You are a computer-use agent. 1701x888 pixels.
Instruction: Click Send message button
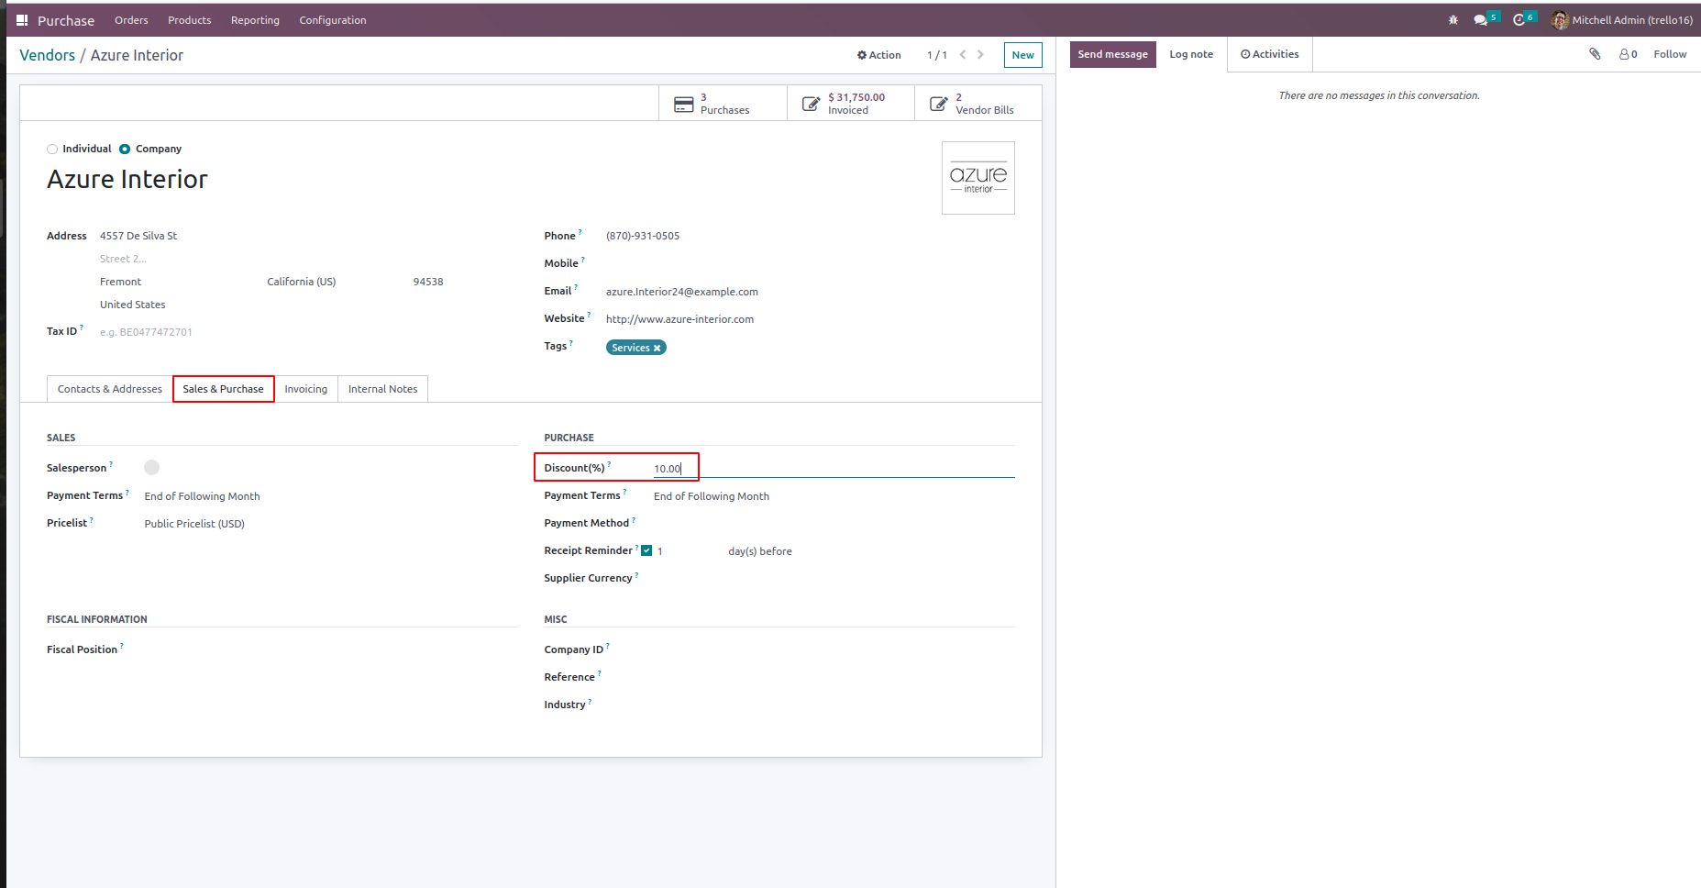click(1112, 54)
